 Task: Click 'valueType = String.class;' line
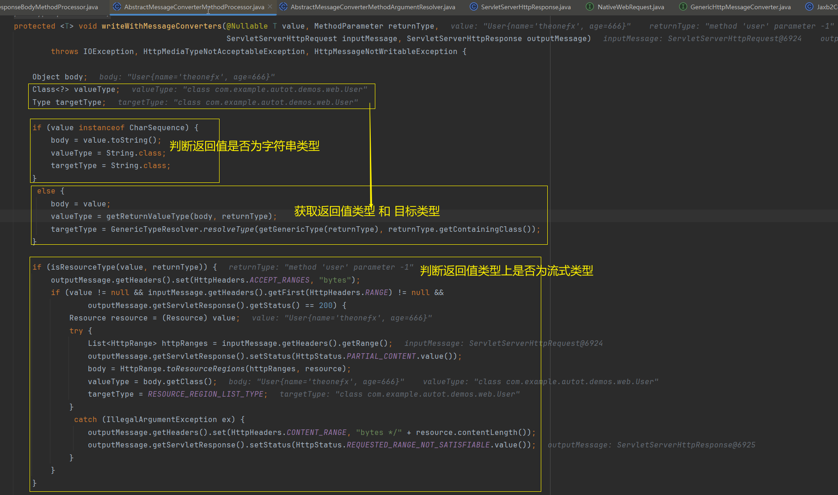point(109,153)
